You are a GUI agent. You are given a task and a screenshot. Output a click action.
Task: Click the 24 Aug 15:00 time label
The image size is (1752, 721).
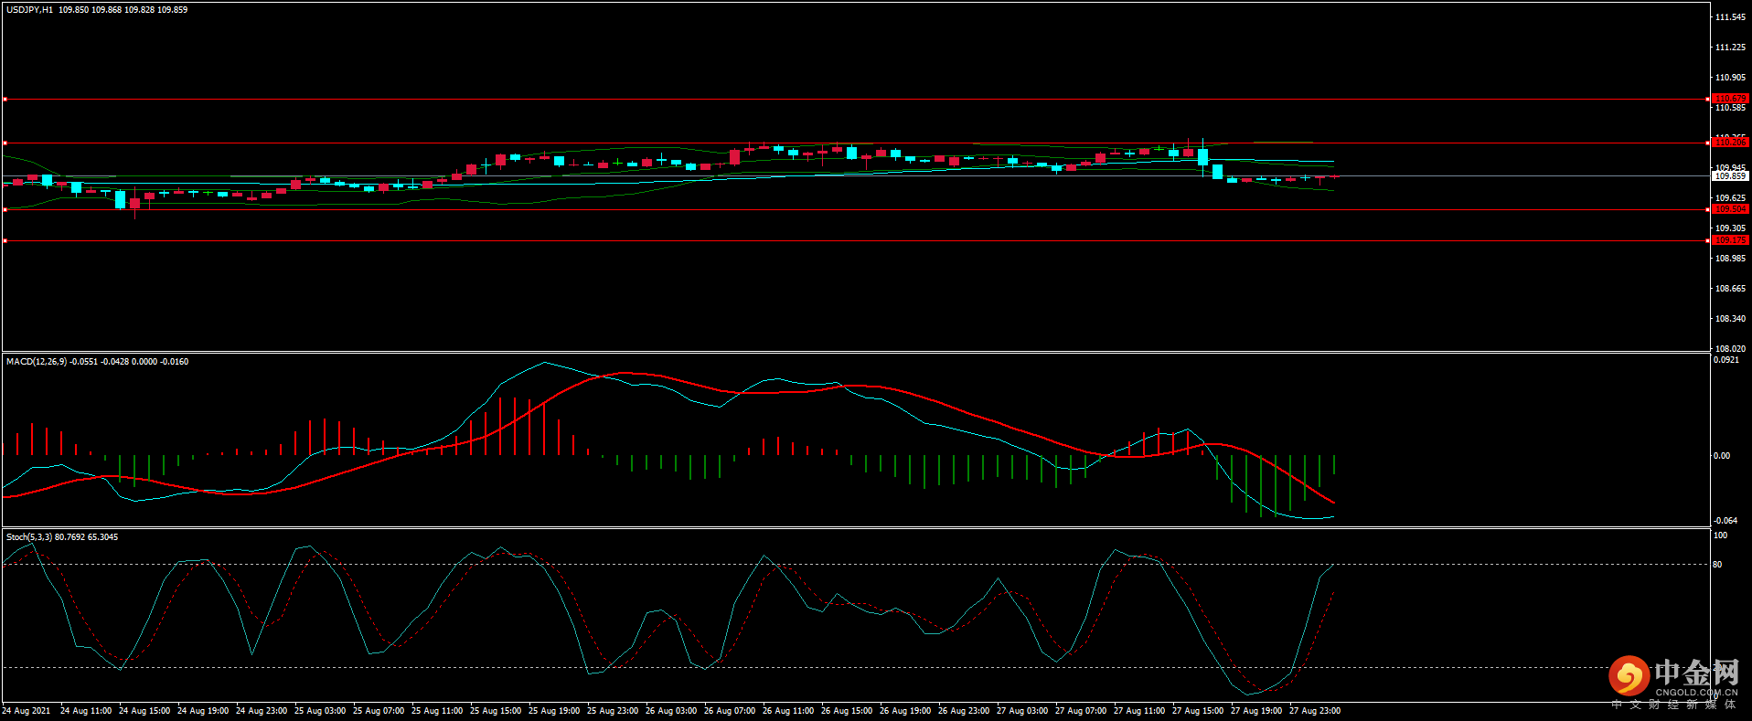pyautogui.click(x=144, y=711)
